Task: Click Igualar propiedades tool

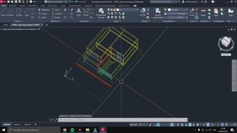Action: coord(158,13)
